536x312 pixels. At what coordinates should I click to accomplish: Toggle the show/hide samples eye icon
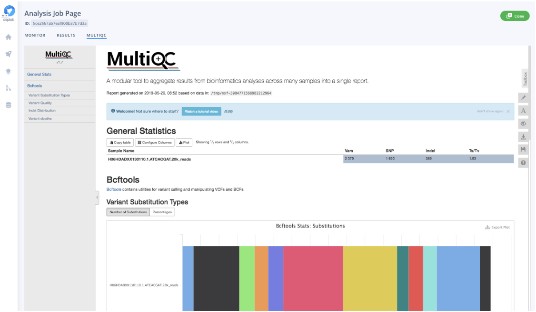click(523, 123)
